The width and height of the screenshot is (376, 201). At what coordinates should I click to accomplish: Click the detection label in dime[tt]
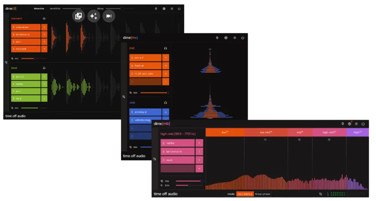tap(39, 9)
